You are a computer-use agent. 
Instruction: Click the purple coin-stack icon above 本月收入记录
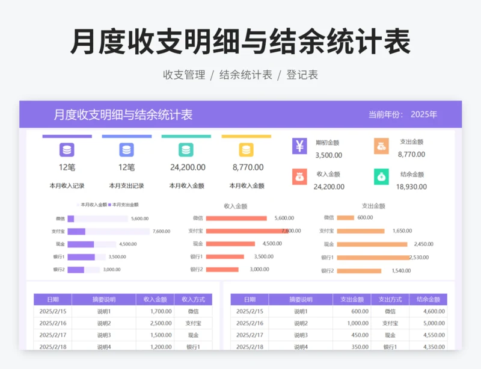pos(67,150)
